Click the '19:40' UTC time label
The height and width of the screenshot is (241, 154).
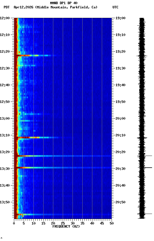pyautogui.click(x=121, y=85)
